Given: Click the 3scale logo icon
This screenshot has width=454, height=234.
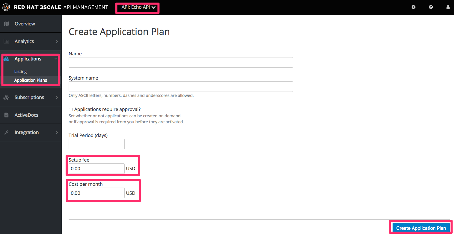Looking at the screenshot, I should (6, 7).
